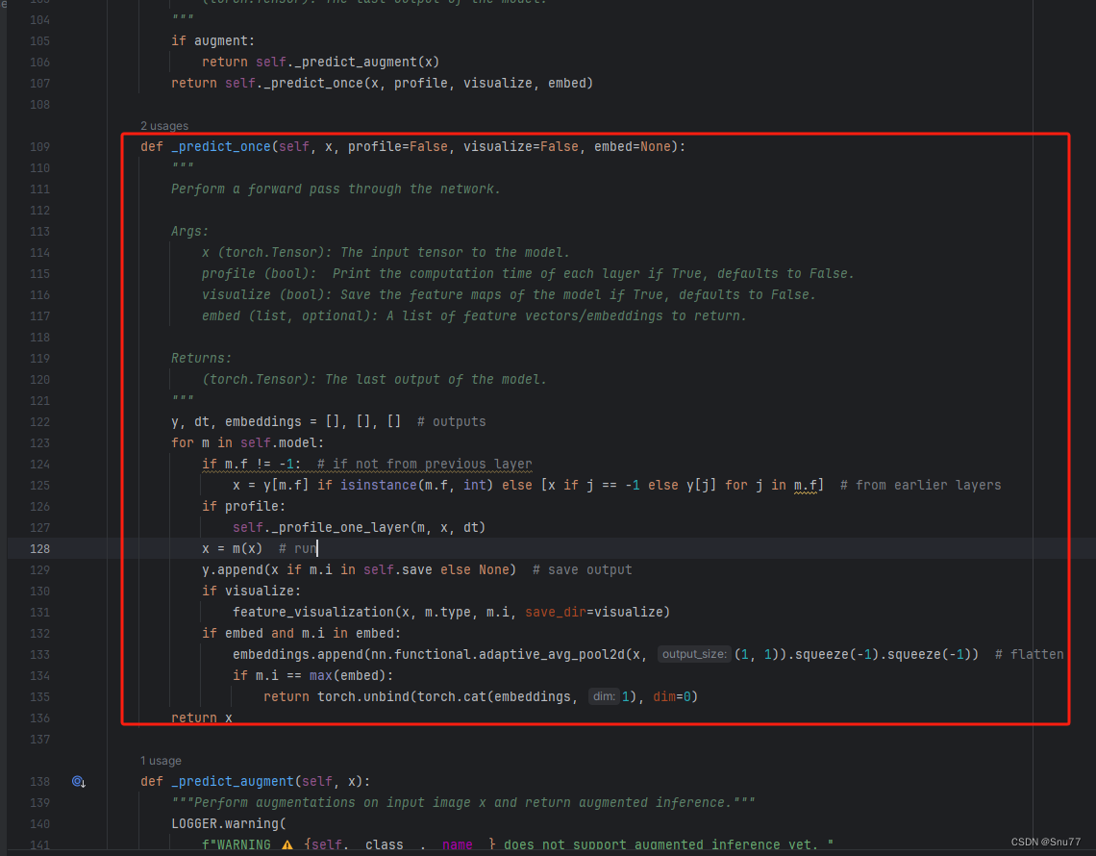Click line number 128 in the gutter
1096x856 pixels.
39,549
